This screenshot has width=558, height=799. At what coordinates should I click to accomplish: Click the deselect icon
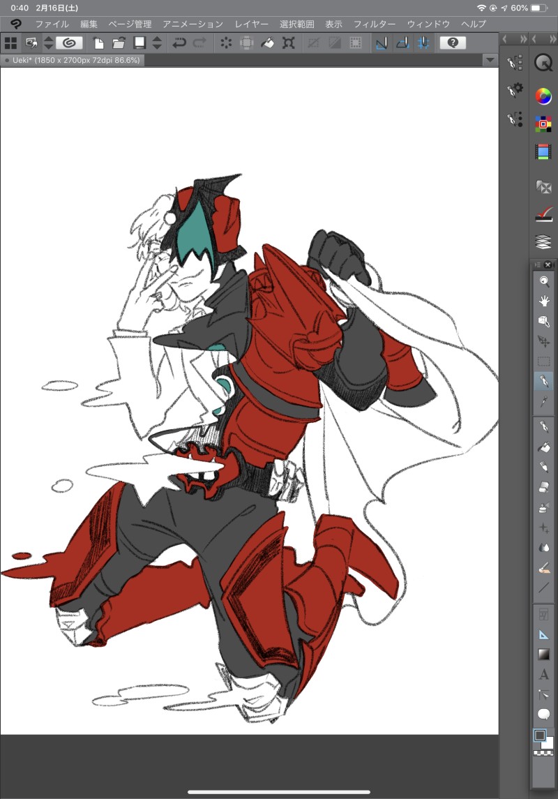(314, 43)
